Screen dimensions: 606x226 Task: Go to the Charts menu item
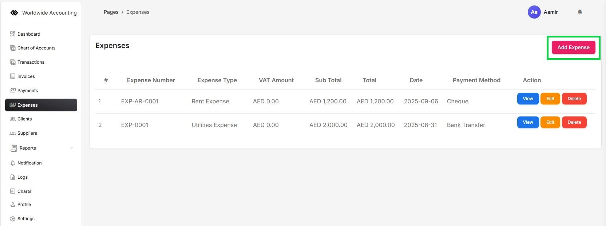coord(24,191)
